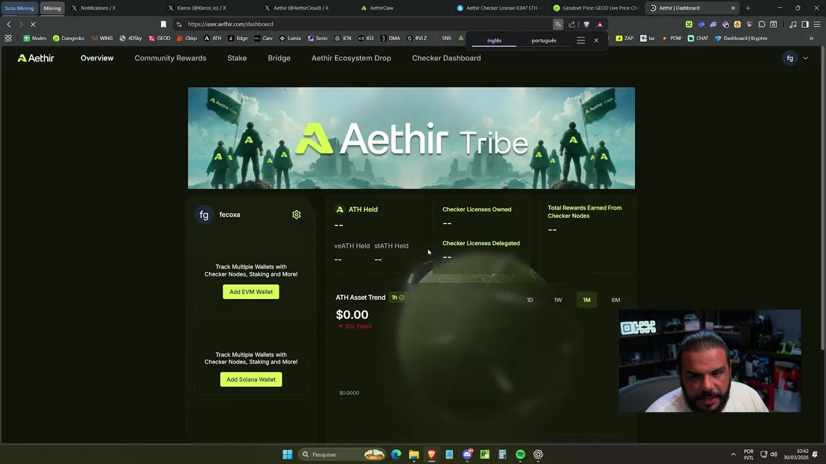Go to Community Rewards
Viewport: 826px width, 464px height.
tap(170, 58)
